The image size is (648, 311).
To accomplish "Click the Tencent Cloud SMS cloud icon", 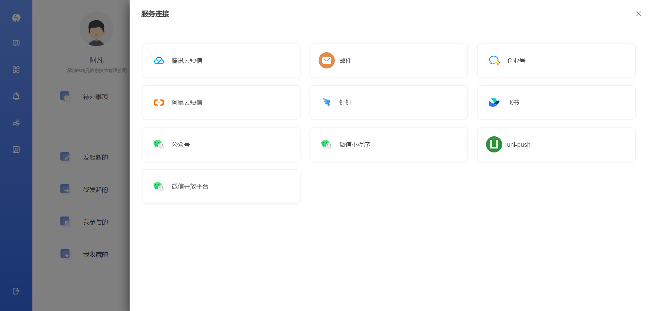I will 159,61.
